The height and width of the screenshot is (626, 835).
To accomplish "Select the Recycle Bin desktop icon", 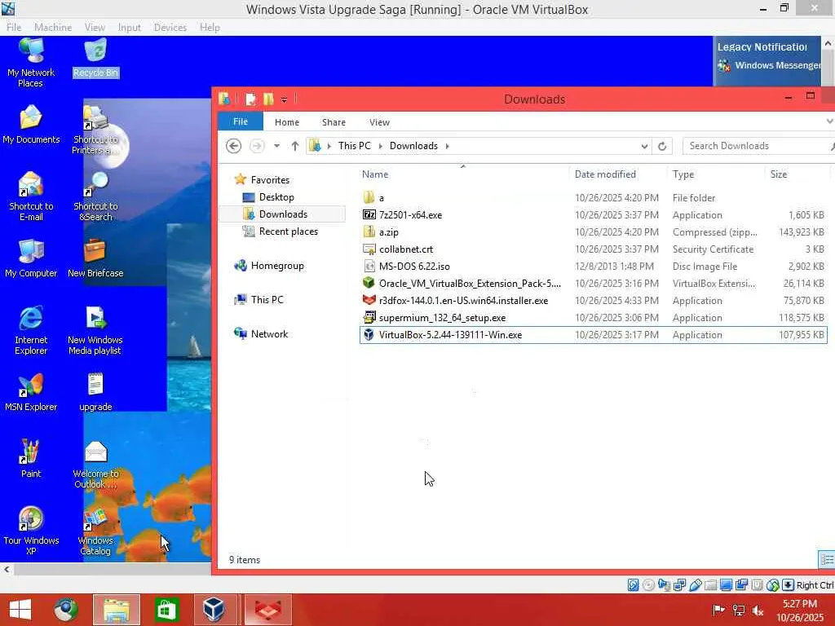I will (x=96, y=59).
